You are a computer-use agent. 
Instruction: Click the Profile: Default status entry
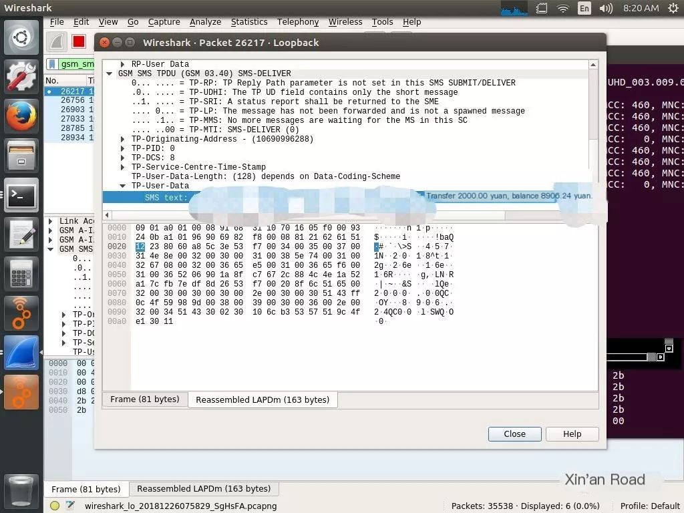tap(650, 506)
